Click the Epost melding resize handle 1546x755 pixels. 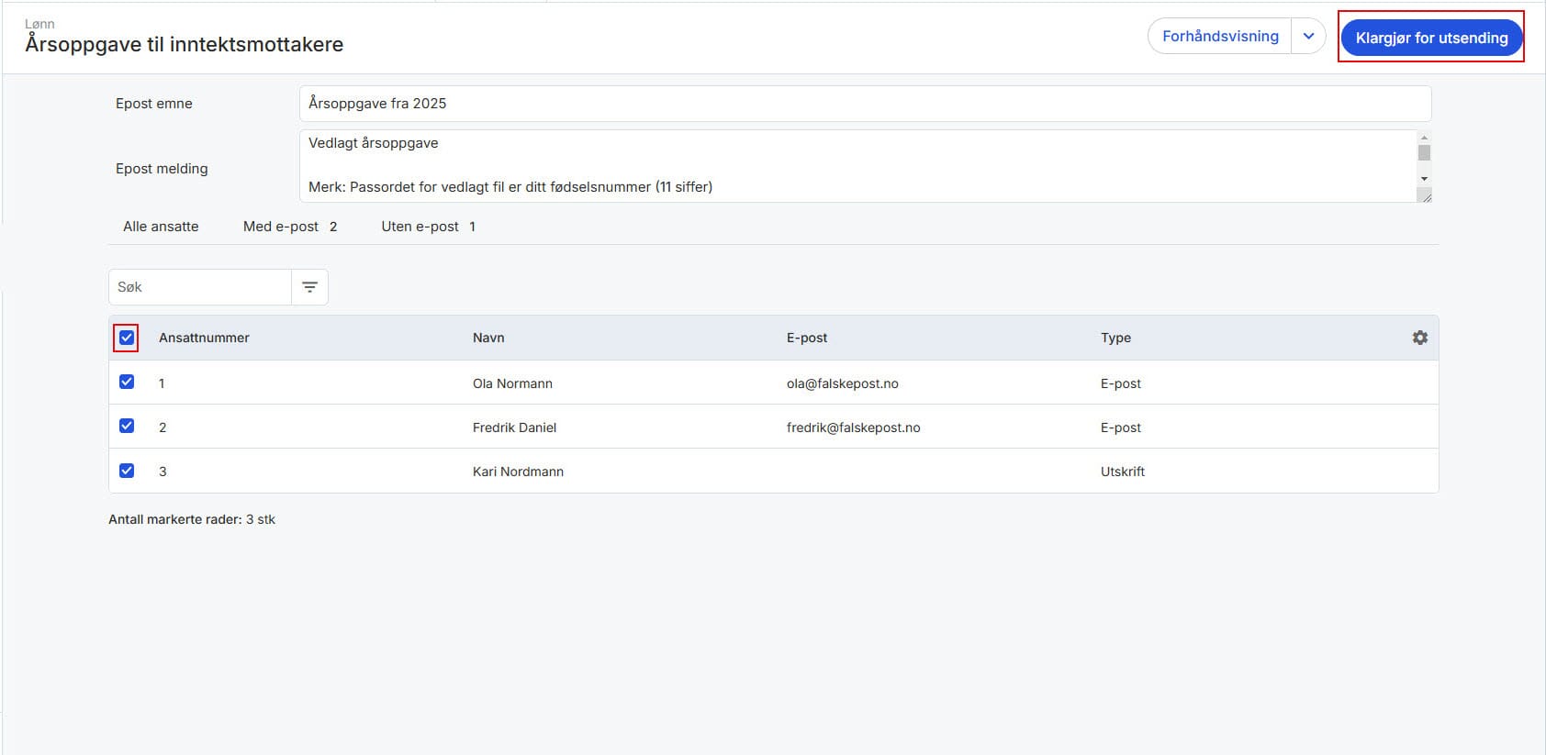(1424, 195)
